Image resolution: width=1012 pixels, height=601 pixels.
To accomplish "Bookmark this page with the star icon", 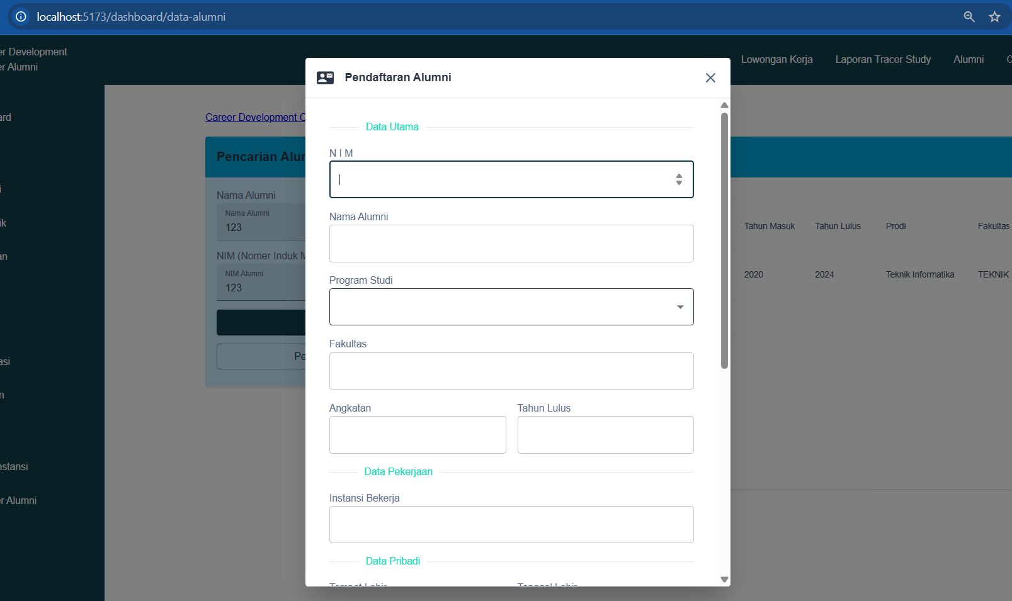I will (994, 17).
